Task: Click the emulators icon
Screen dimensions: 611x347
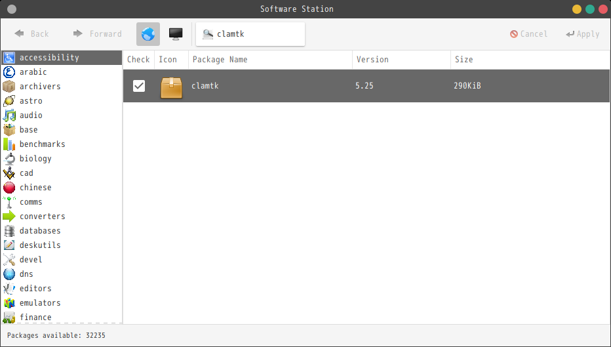Action: pyautogui.click(x=9, y=303)
